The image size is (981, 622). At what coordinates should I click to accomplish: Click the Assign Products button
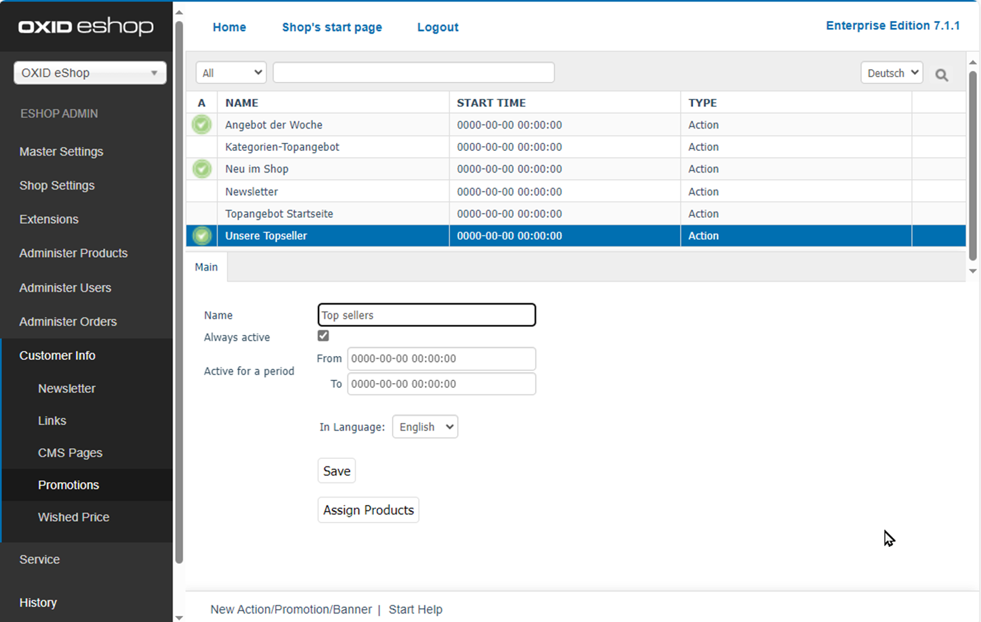368,510
